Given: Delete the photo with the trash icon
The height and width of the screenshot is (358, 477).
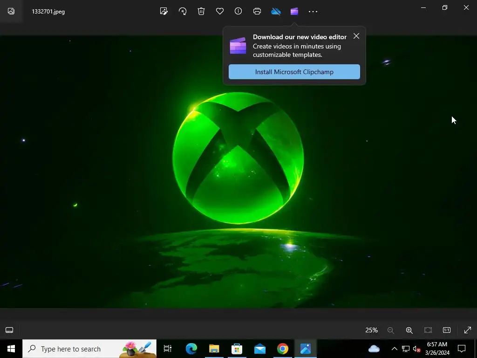Looking at the screenshot, I should coord(201,11).
